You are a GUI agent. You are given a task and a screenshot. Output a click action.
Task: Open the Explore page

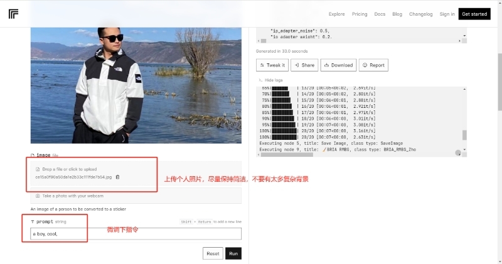(336, 14)
